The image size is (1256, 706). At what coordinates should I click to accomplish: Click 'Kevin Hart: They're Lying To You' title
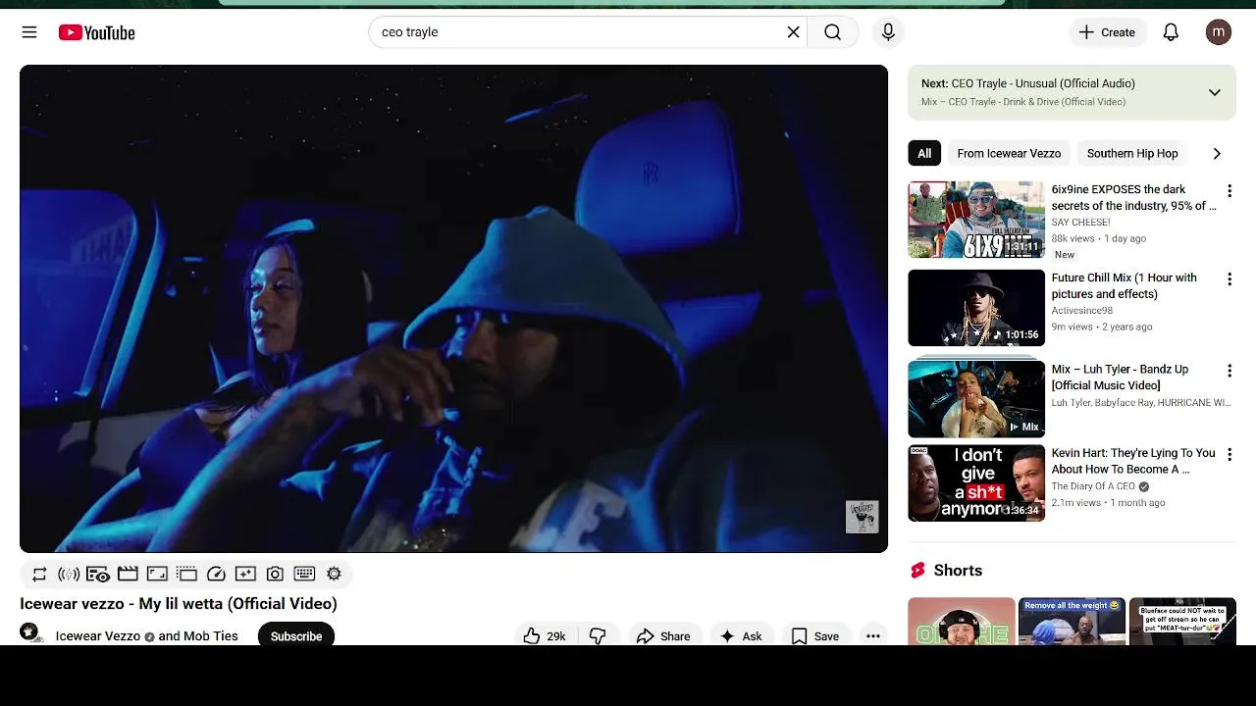pos(1133,461)
